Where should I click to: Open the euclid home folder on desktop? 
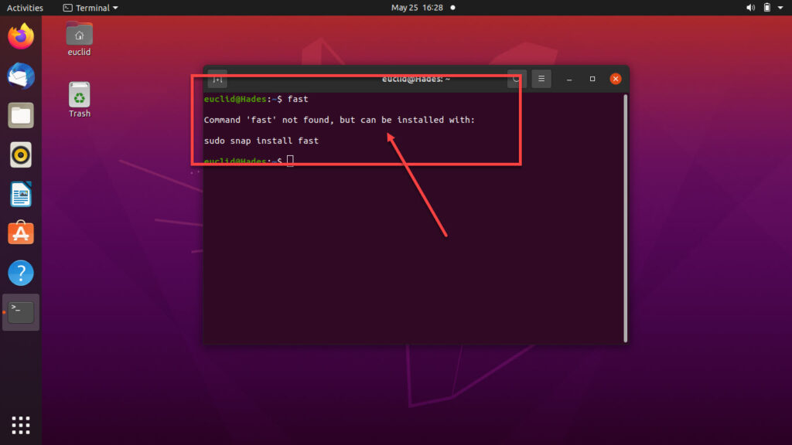point(80,39)
